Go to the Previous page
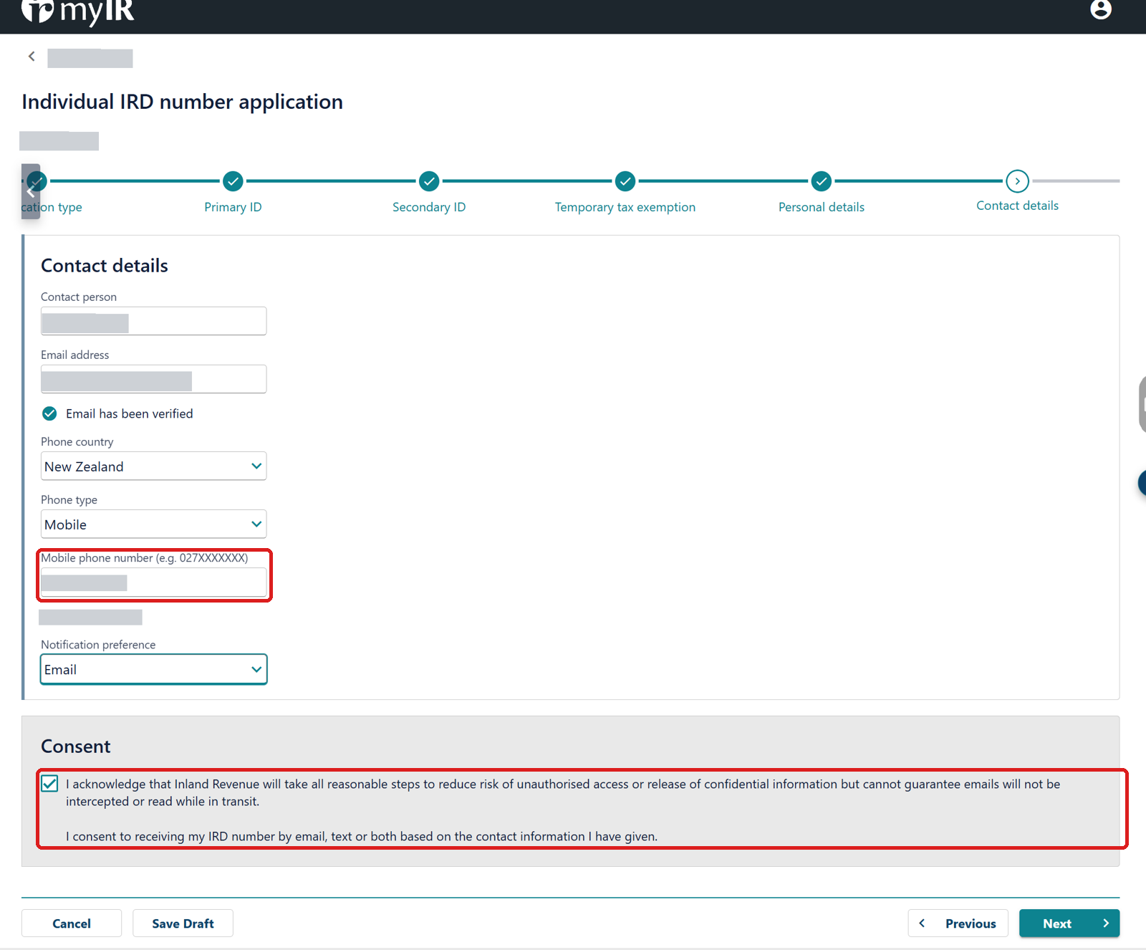This screenshot has height=950, width=1146. (x=958, y=923)
